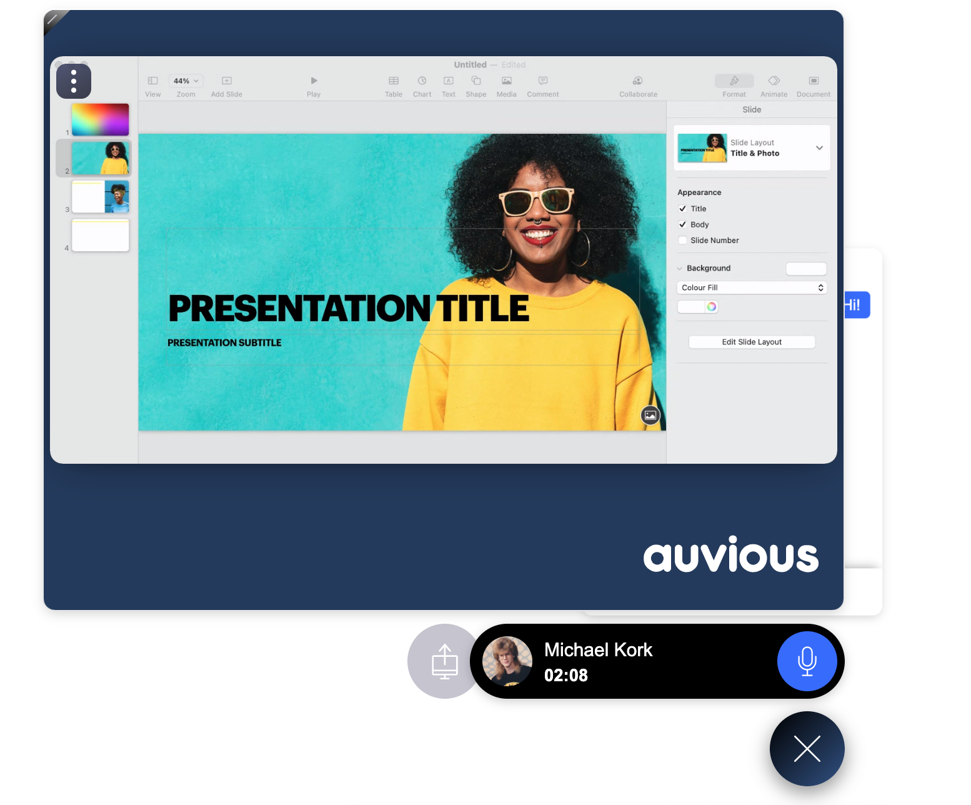Disable the Body checkbox
The height and width of the screenshot is (805, 971).
[682, 224]
